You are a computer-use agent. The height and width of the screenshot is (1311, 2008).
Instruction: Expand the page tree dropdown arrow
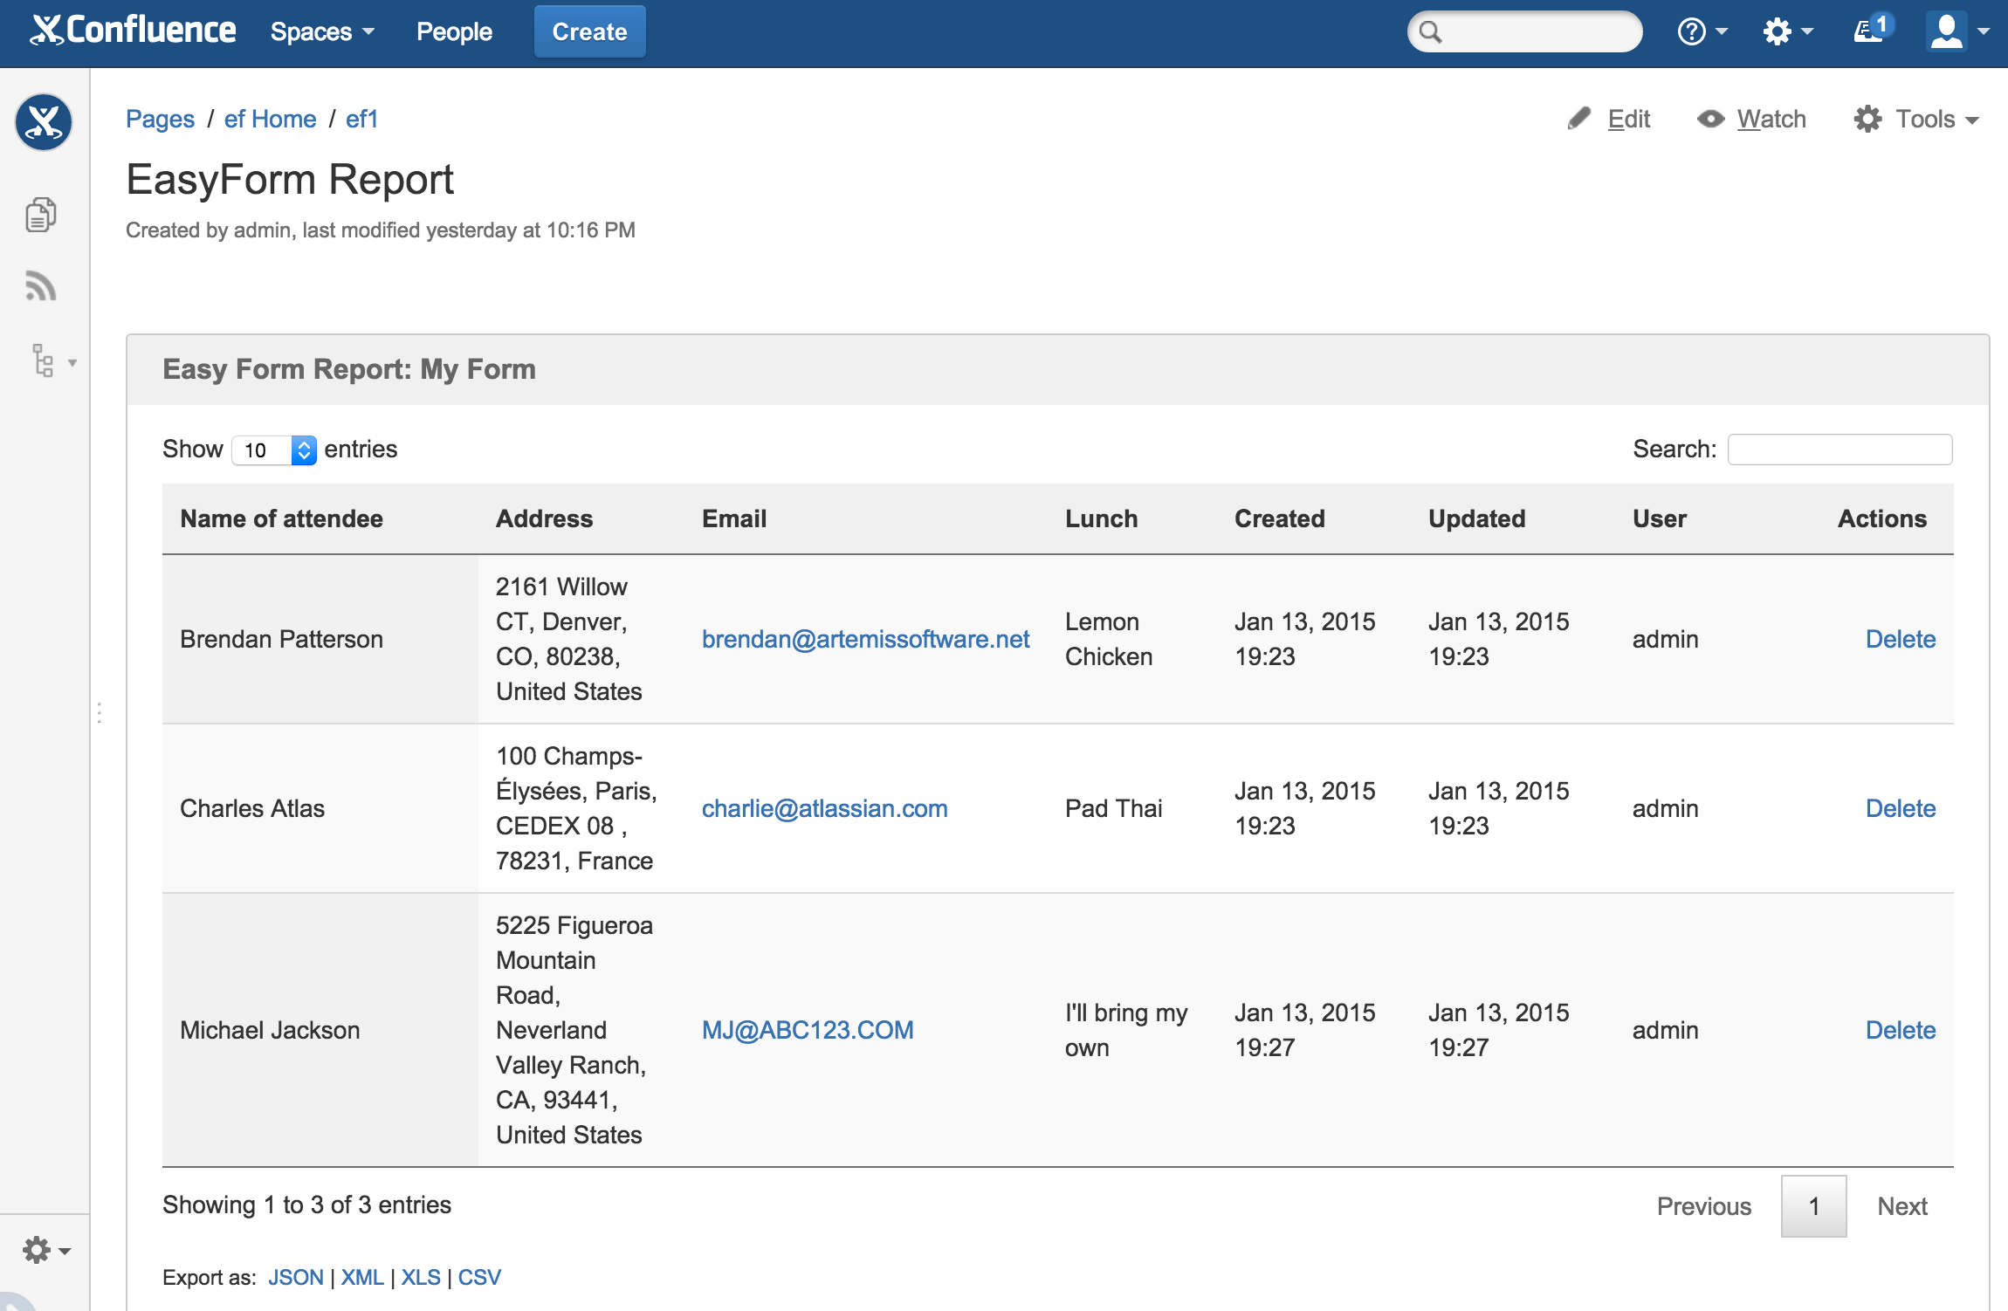[72, 362]
